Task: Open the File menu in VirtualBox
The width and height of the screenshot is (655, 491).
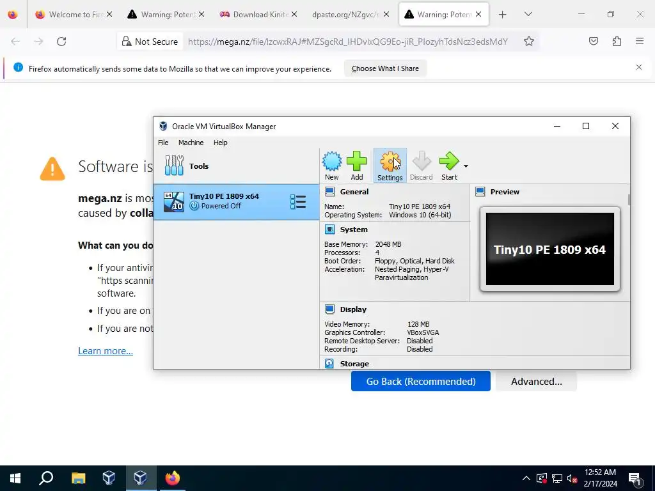Action: (x=163, y=143)
